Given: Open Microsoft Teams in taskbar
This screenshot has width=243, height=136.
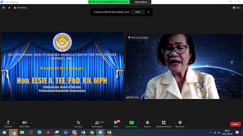Looking at the screenshot, I should (x=66, y=133).
